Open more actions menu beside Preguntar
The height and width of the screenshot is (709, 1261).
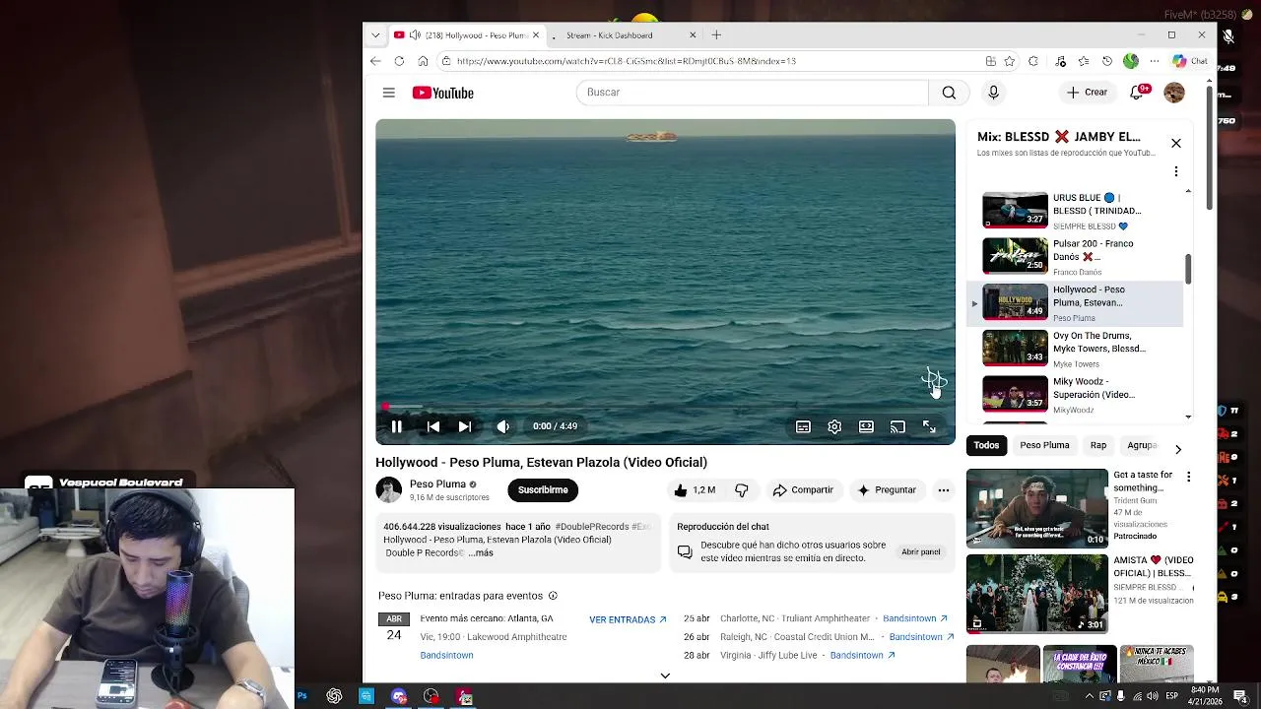click(943, 490)
